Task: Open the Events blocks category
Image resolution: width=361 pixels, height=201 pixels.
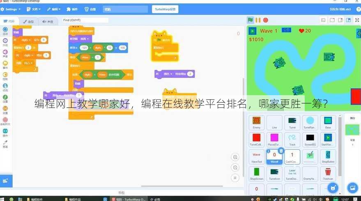Action: (5, 65)
